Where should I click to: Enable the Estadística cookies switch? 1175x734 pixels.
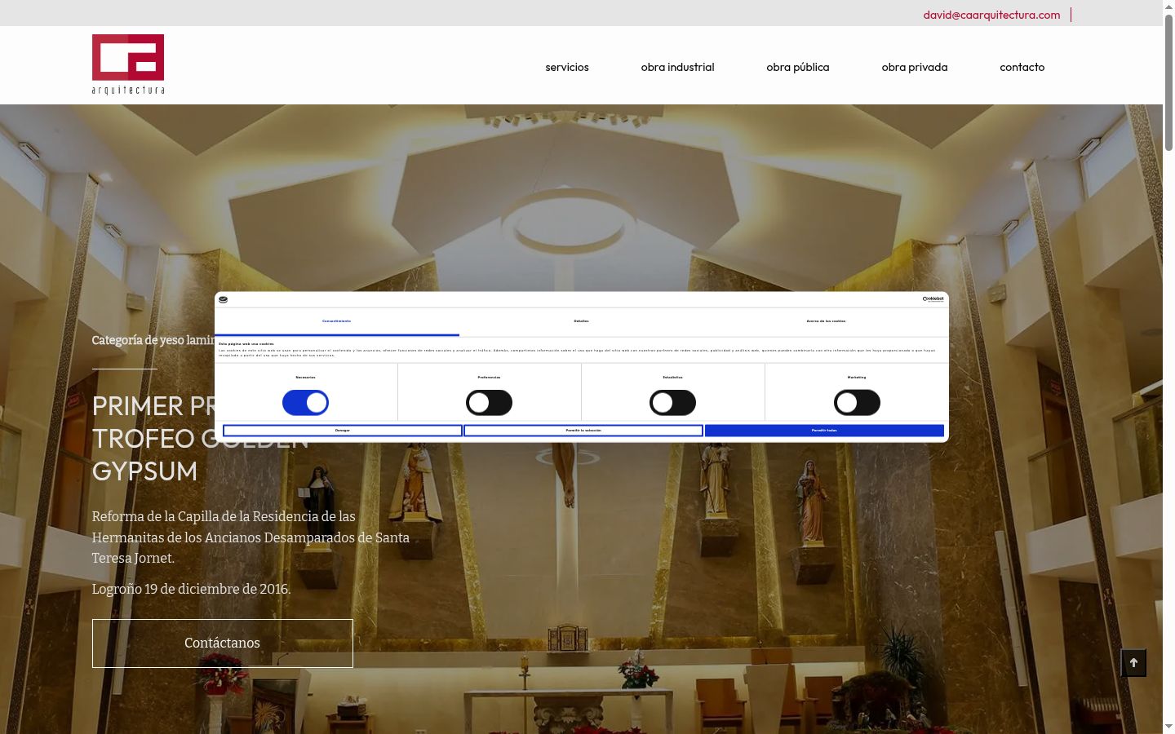pyautogui.click(x=672, y=402)
